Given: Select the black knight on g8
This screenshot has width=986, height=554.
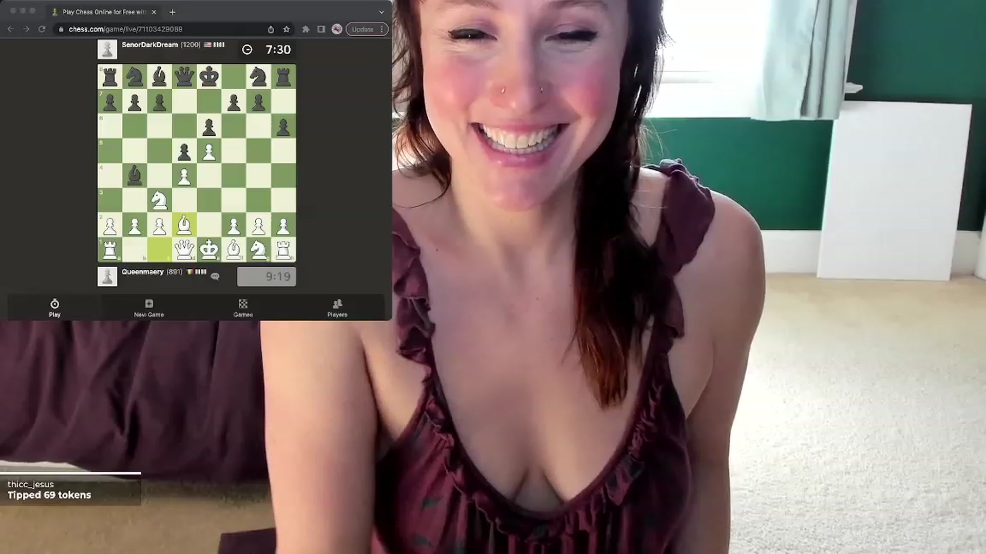Looking at the screenshot, I should (x=258, y=77).
